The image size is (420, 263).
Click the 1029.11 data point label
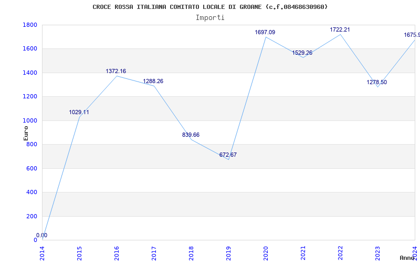click(x=79, y=112)
